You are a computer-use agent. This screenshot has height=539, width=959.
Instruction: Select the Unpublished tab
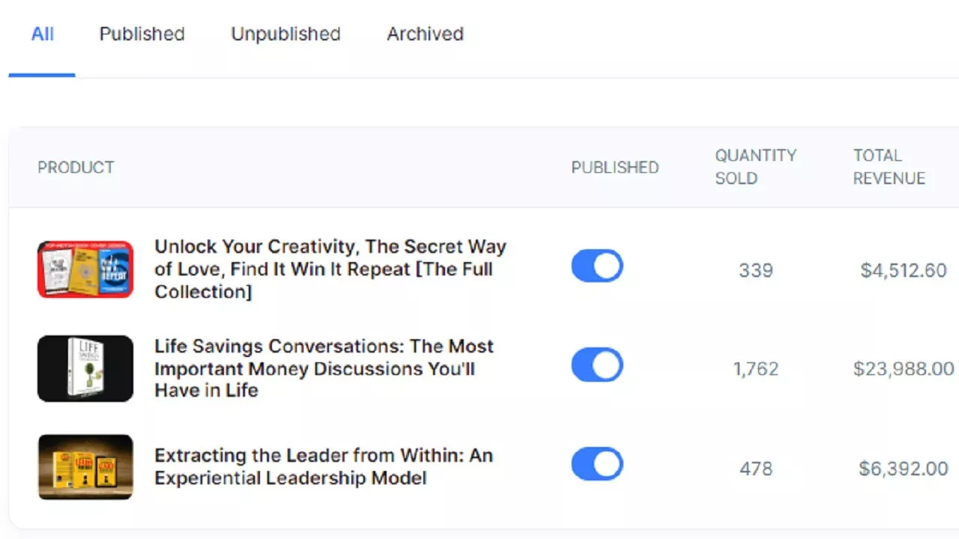[285, 34]
